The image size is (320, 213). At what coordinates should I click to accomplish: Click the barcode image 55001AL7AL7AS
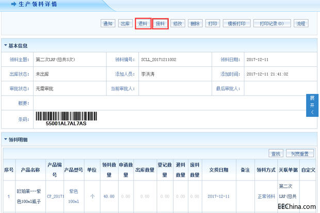point(66,119)
